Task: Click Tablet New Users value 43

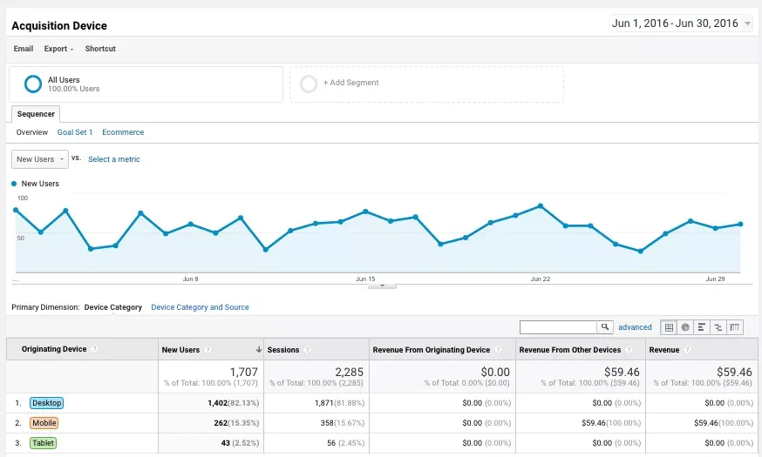Action: coord(226,442)
